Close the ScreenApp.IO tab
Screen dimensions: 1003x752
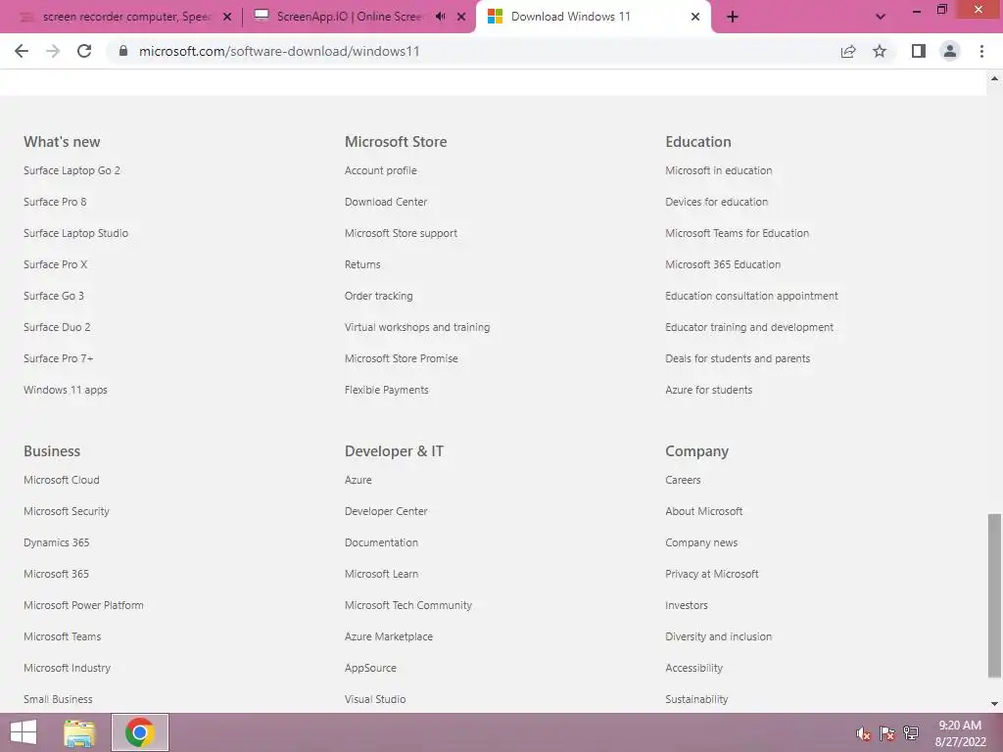click(461, 17)
